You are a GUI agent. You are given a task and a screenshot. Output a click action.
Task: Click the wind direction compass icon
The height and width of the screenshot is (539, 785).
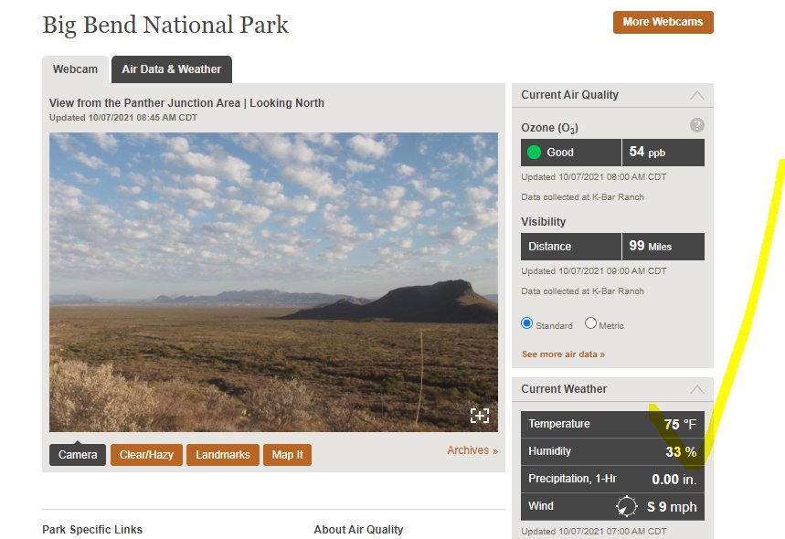pos(626,506)
